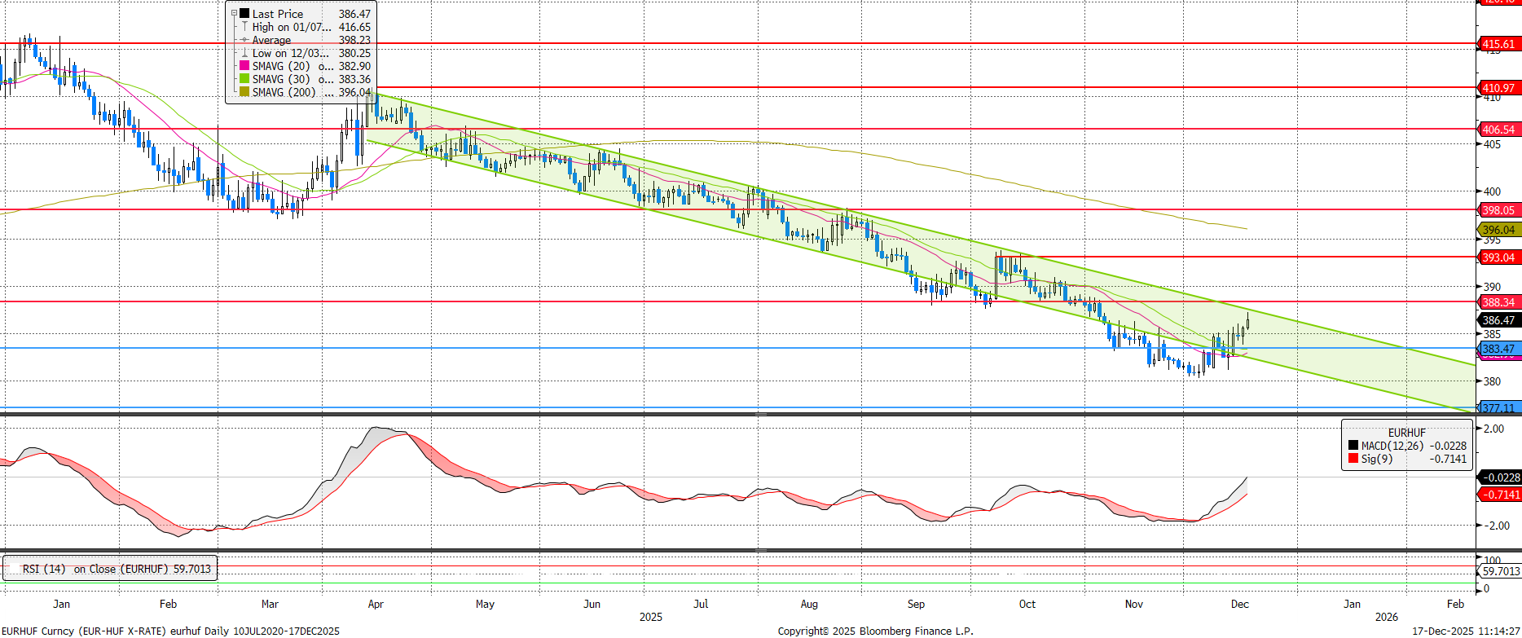1522x638 pixels.
Task: Click the High marker icon in legend
Action: coord(244,27)
